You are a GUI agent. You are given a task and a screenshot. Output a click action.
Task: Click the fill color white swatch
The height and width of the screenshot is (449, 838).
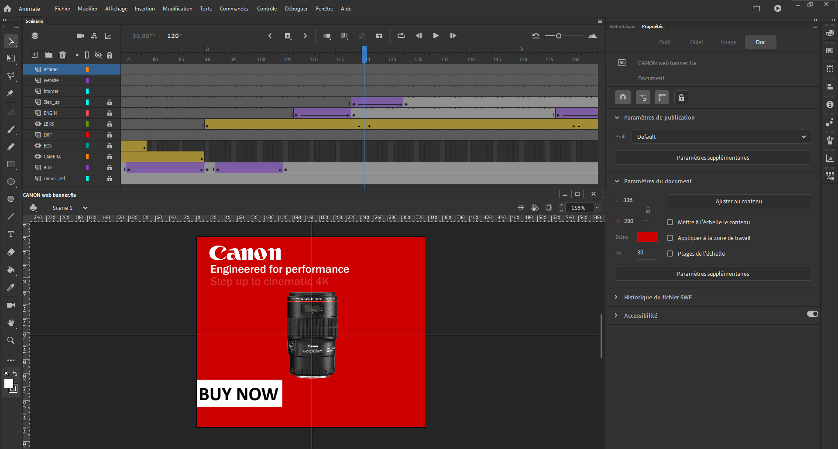pyautogui.click(x=8, y=384)
